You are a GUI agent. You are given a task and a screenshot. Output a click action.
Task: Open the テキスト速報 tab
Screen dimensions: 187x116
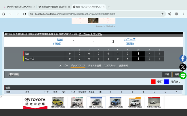tap(94, 65)
